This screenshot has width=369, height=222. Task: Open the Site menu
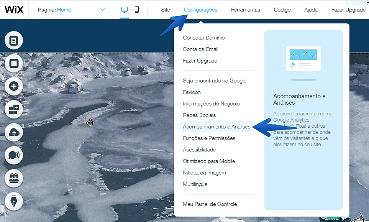(x=166, y=10)
